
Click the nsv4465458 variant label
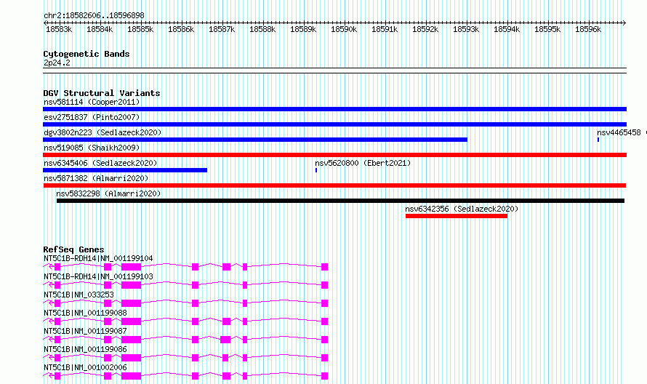click(x=619, y=132)
